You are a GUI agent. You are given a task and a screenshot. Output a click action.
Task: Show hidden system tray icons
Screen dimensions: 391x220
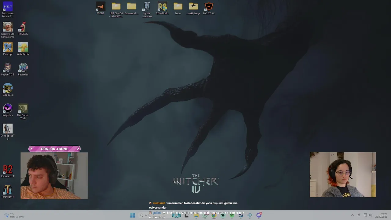point(352,215)
